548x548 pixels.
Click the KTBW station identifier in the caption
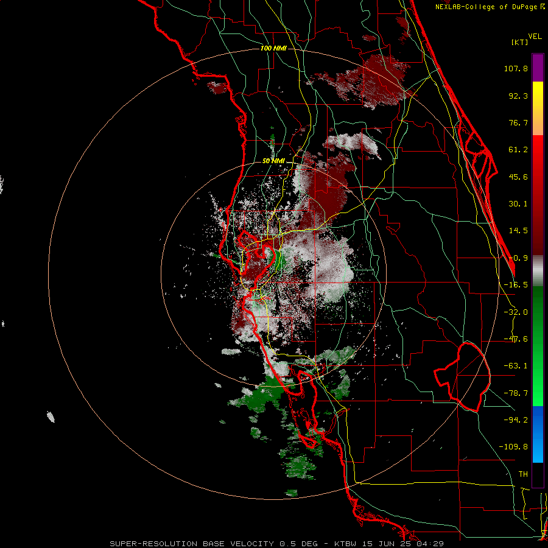(x=346, y=544)
